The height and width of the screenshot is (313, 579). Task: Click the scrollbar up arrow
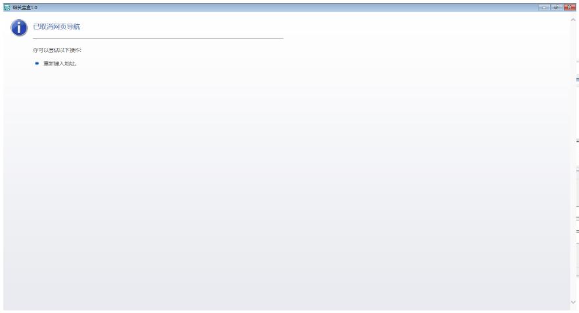coord(572,20)
